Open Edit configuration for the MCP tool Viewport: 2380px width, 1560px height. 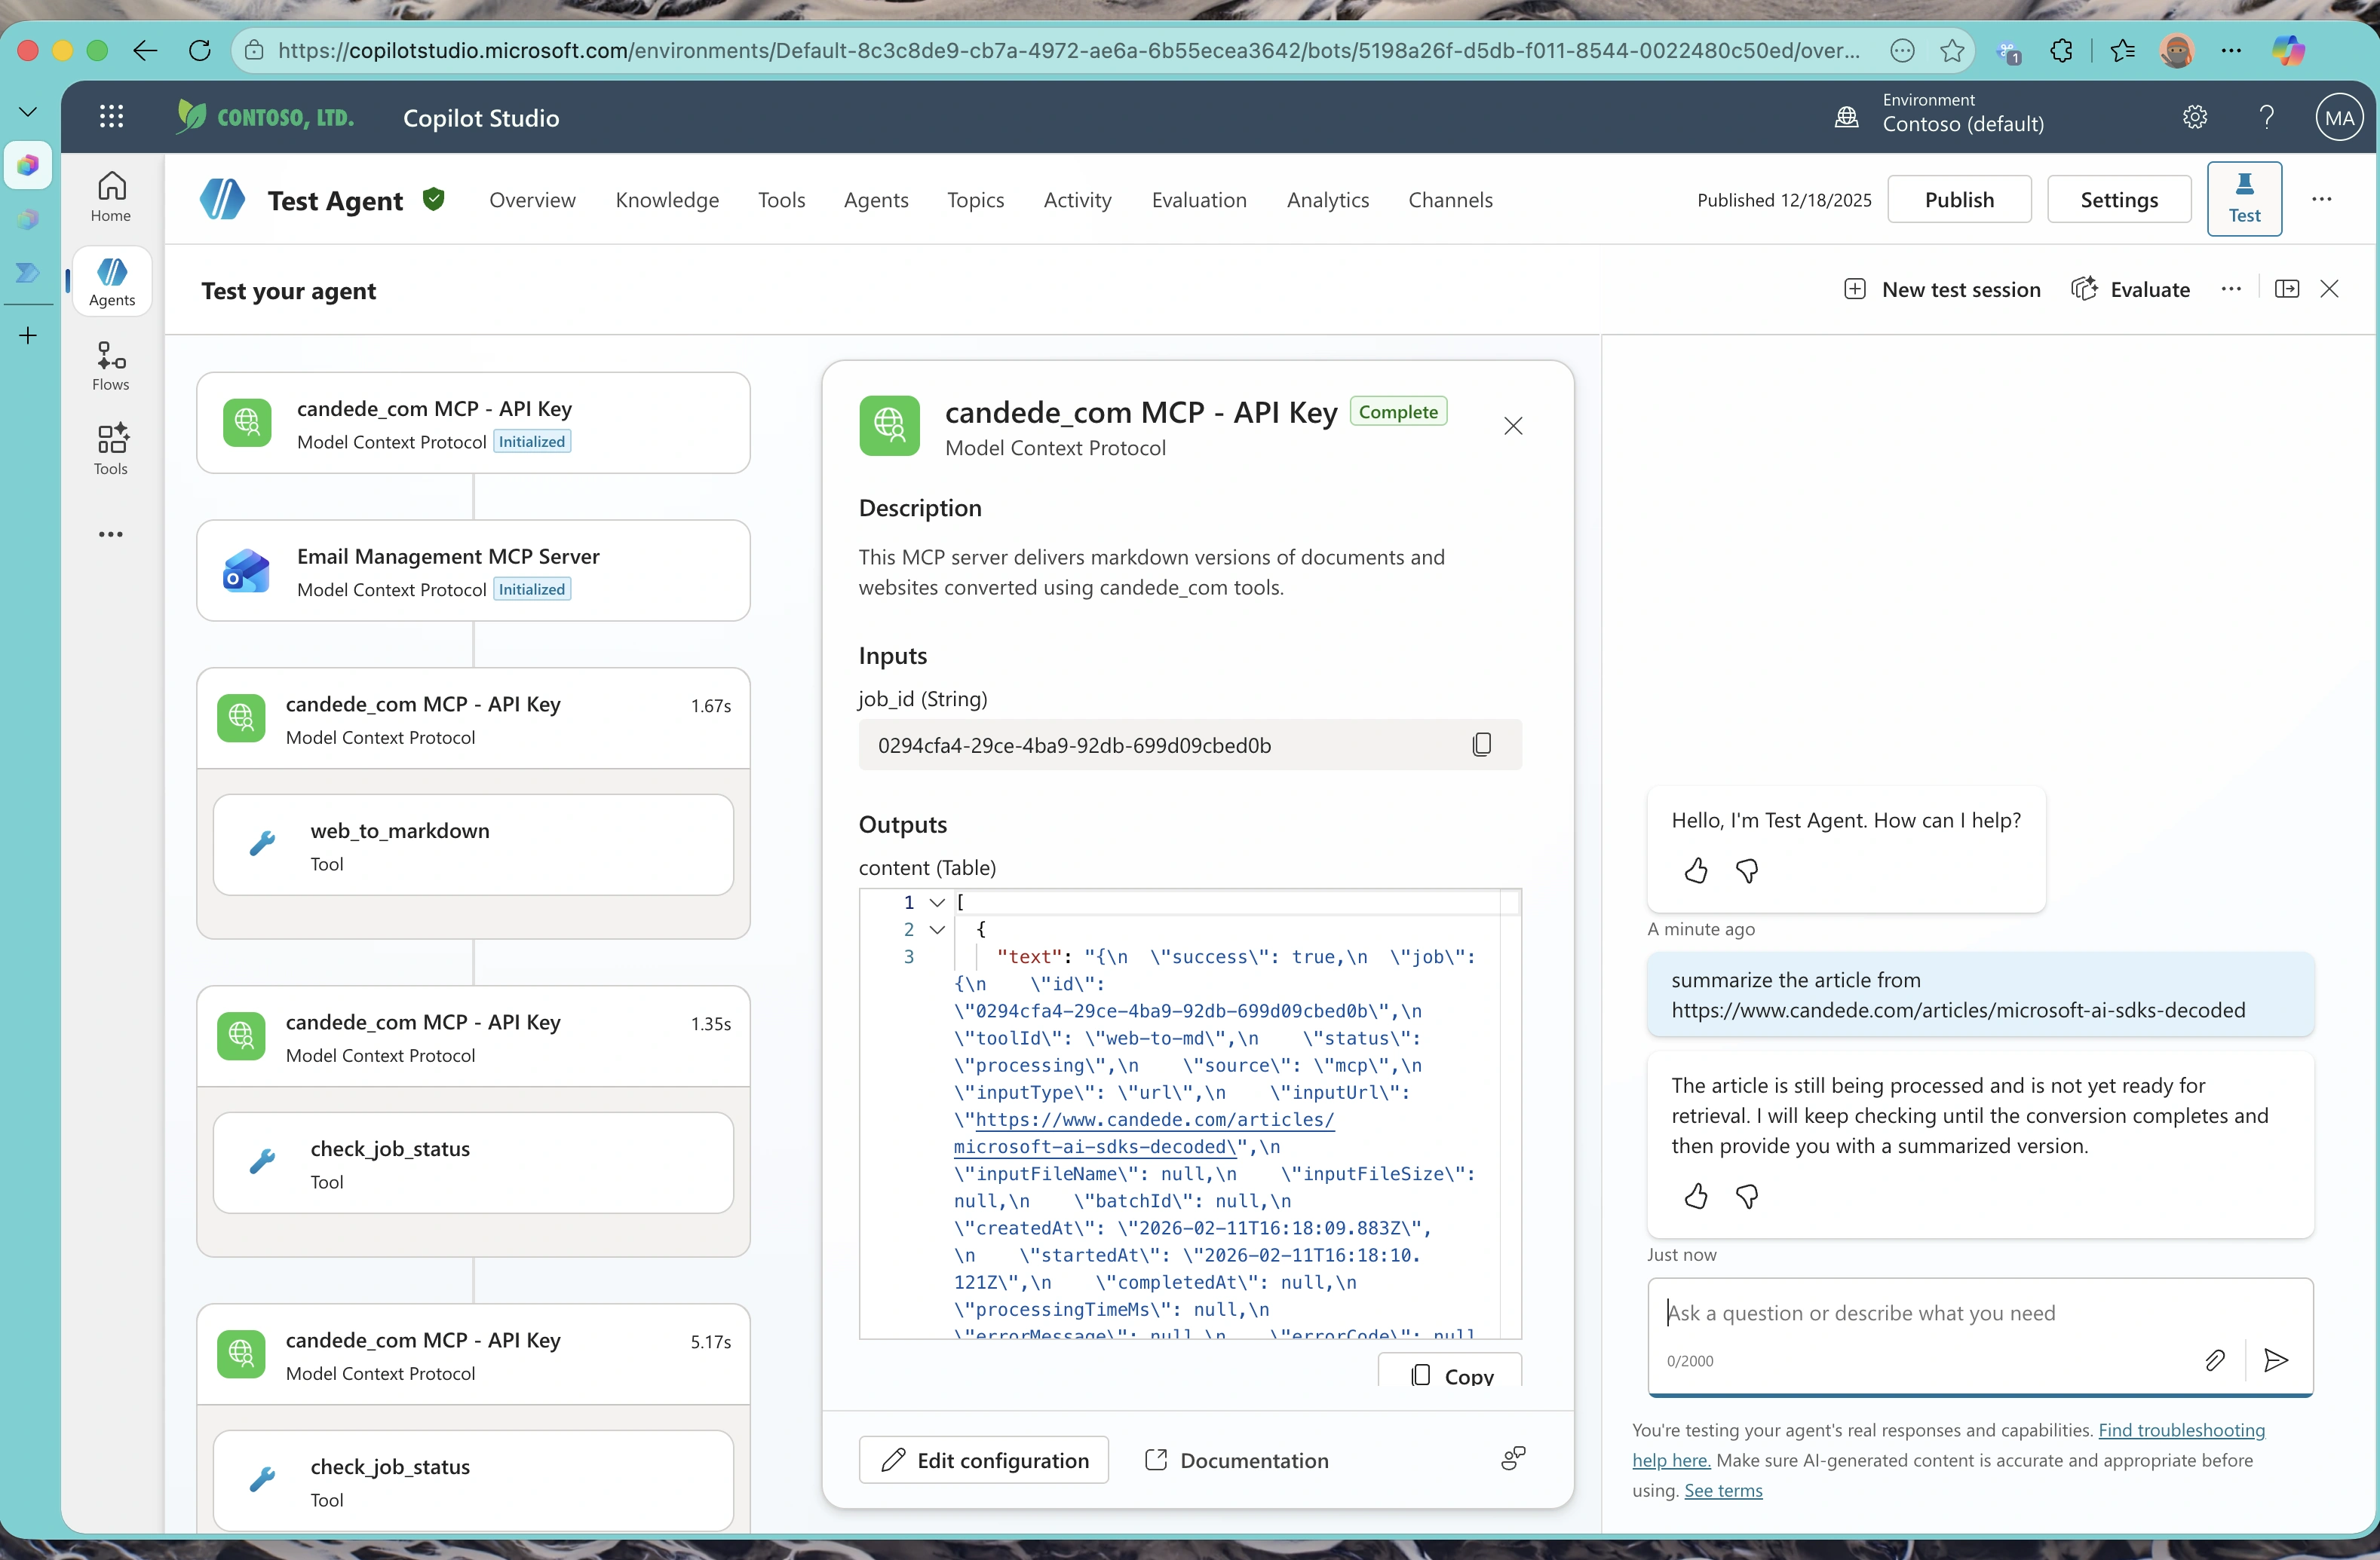pyautogui.click(x=983, y=1459)
